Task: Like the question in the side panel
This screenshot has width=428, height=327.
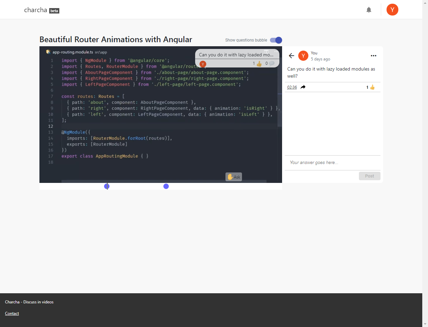Action: (372, 87)
